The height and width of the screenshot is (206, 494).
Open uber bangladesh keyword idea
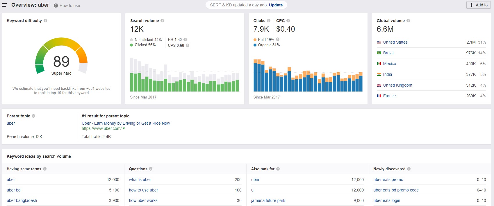point(22,200)
